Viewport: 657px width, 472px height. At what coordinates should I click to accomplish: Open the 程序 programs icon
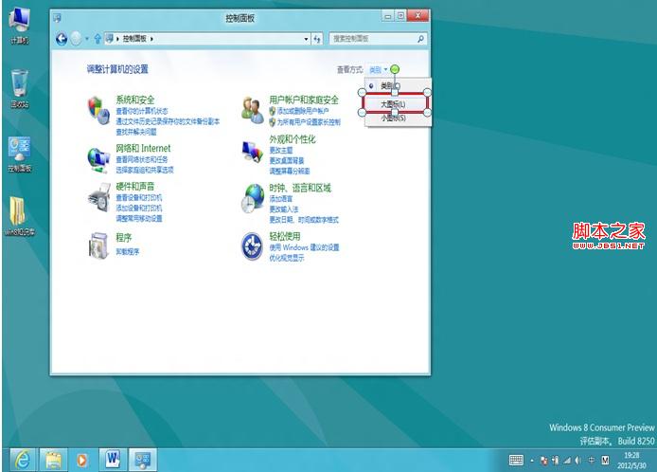(98, 245)
